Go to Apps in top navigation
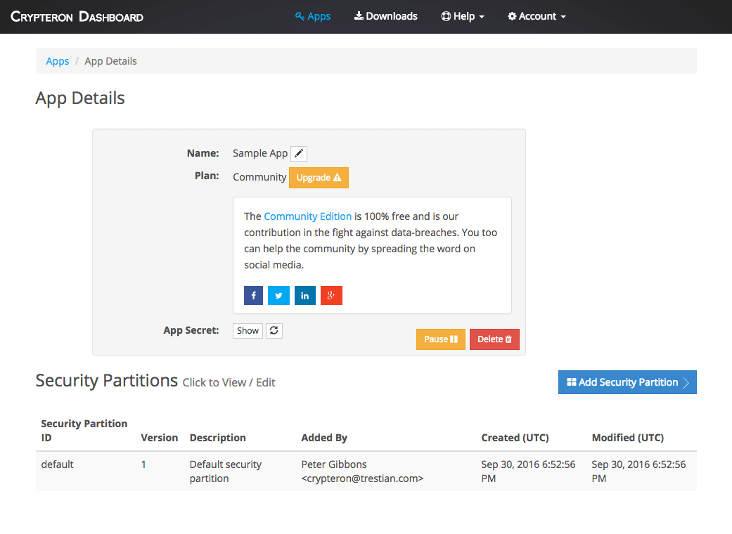The image size is (732, 534). tap(313, 16)
